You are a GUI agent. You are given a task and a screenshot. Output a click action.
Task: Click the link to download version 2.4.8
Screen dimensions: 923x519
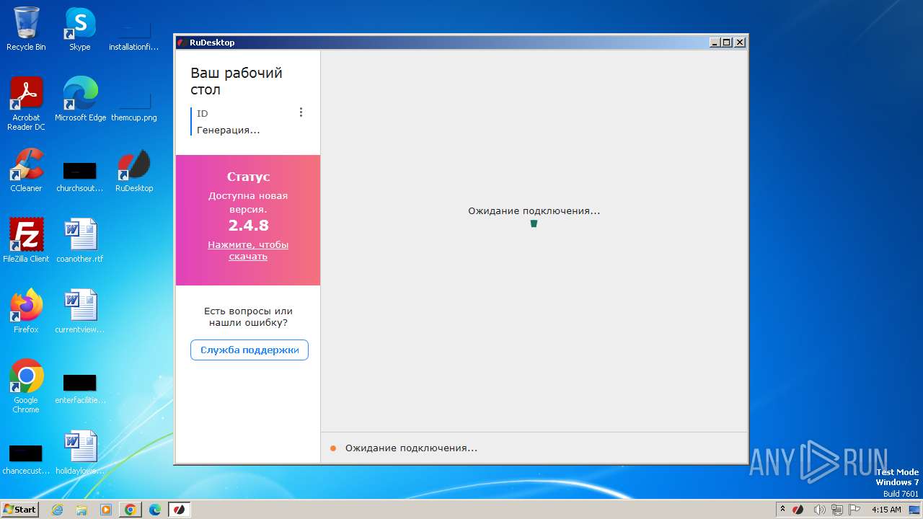[x=248, y=251]
